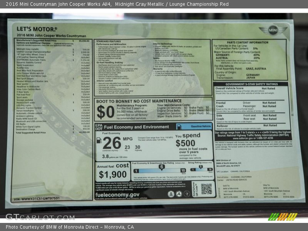The image size is (308, 231).
Task: Click 'BOOT TO BONNET NO COST MAINTENANCE' heading
Action: 139,101
